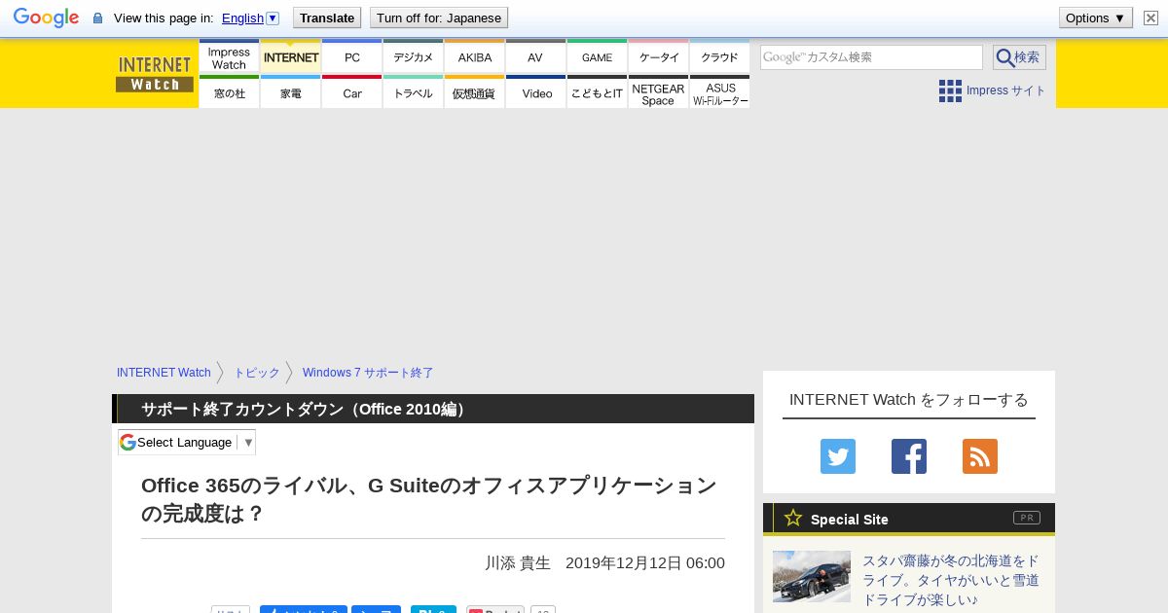
Task: Focus the Google custom search field
Action: (871, 57)
